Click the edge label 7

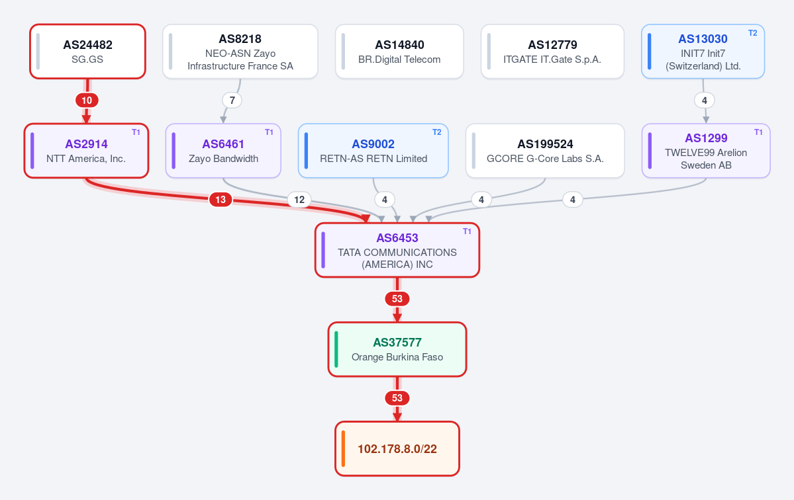(232, 100)
